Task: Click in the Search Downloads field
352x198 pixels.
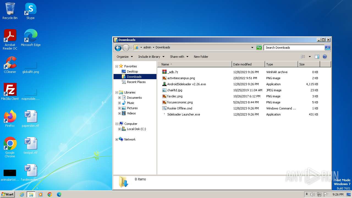Action: pyautogui.click(x=294, y=48)
